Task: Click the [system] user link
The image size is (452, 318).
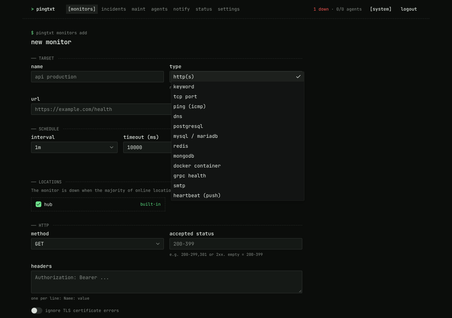Action: (381, 9)
